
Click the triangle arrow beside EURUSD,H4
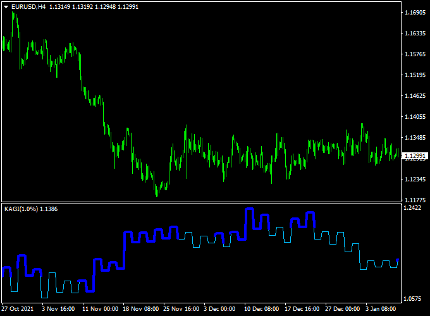coord(6,6)
